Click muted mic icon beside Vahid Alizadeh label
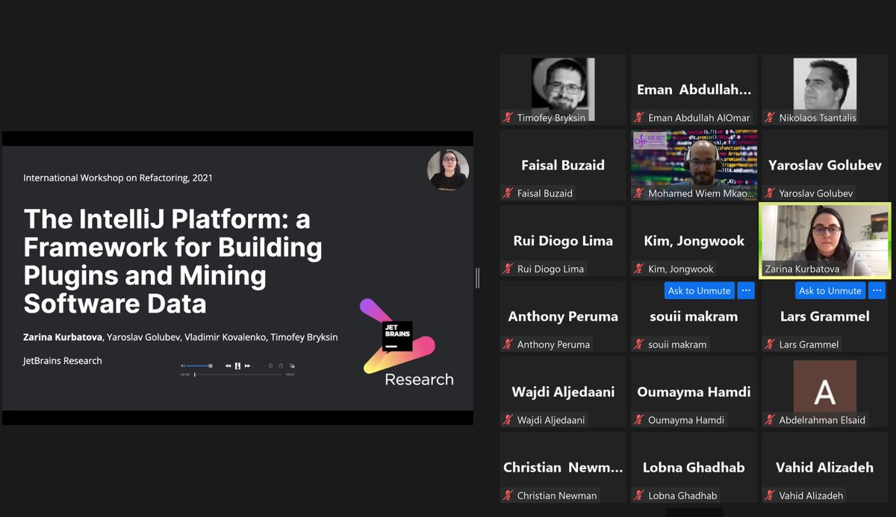 click(x=770, y=495)
